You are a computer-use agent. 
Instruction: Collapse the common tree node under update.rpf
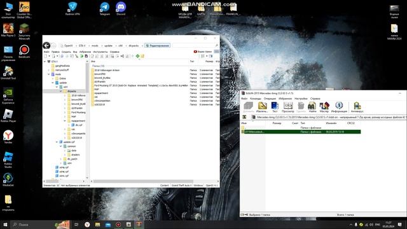point(61,146)
